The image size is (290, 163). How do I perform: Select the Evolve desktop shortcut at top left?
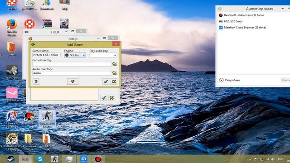(x=12, y=5)
